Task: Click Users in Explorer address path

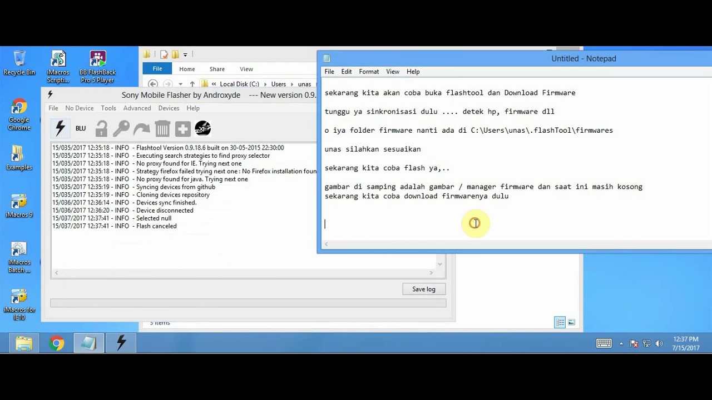Action: 279,84
